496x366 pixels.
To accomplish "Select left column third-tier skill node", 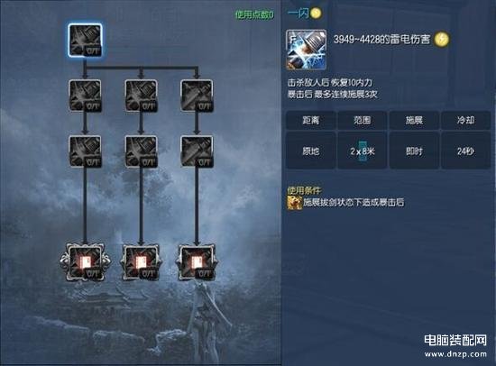I will click(85, 151).
